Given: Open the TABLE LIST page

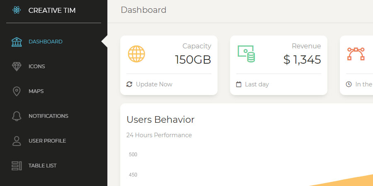Looking at the screenshot, I should (x=42, y=166).
